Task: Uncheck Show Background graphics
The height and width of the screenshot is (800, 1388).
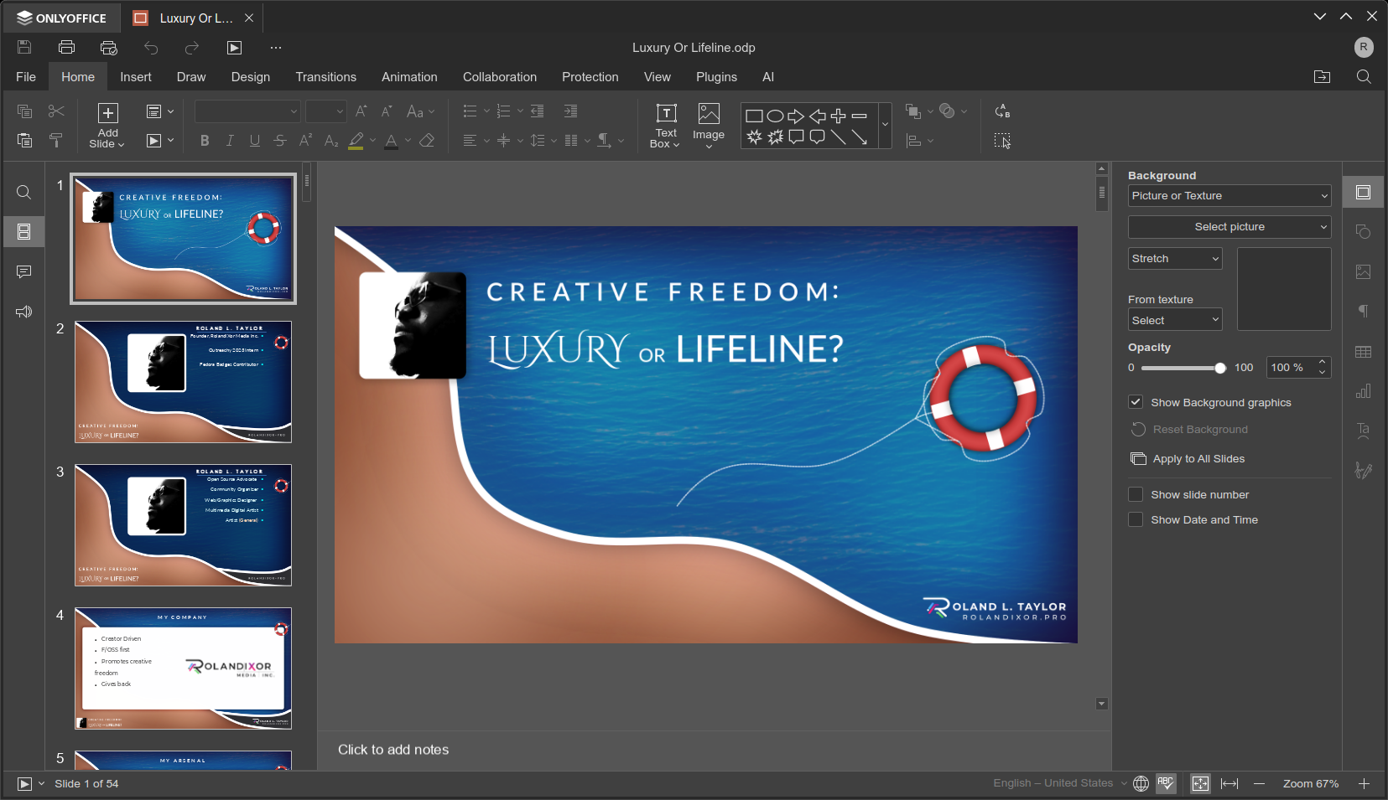Action: (1137, 402)
